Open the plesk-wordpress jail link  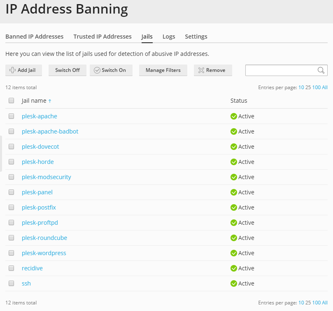pyautogui.click(x=44, y=253)
